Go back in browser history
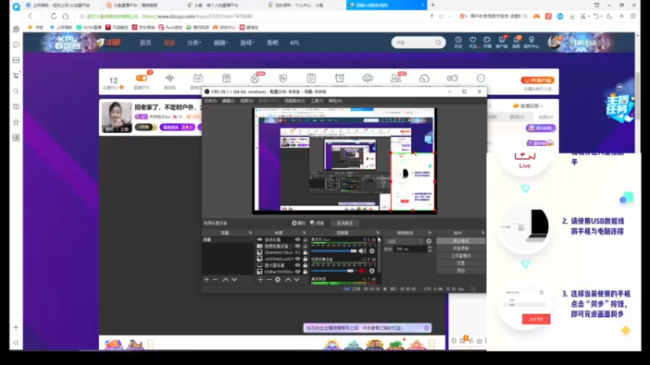 point(30,16)
